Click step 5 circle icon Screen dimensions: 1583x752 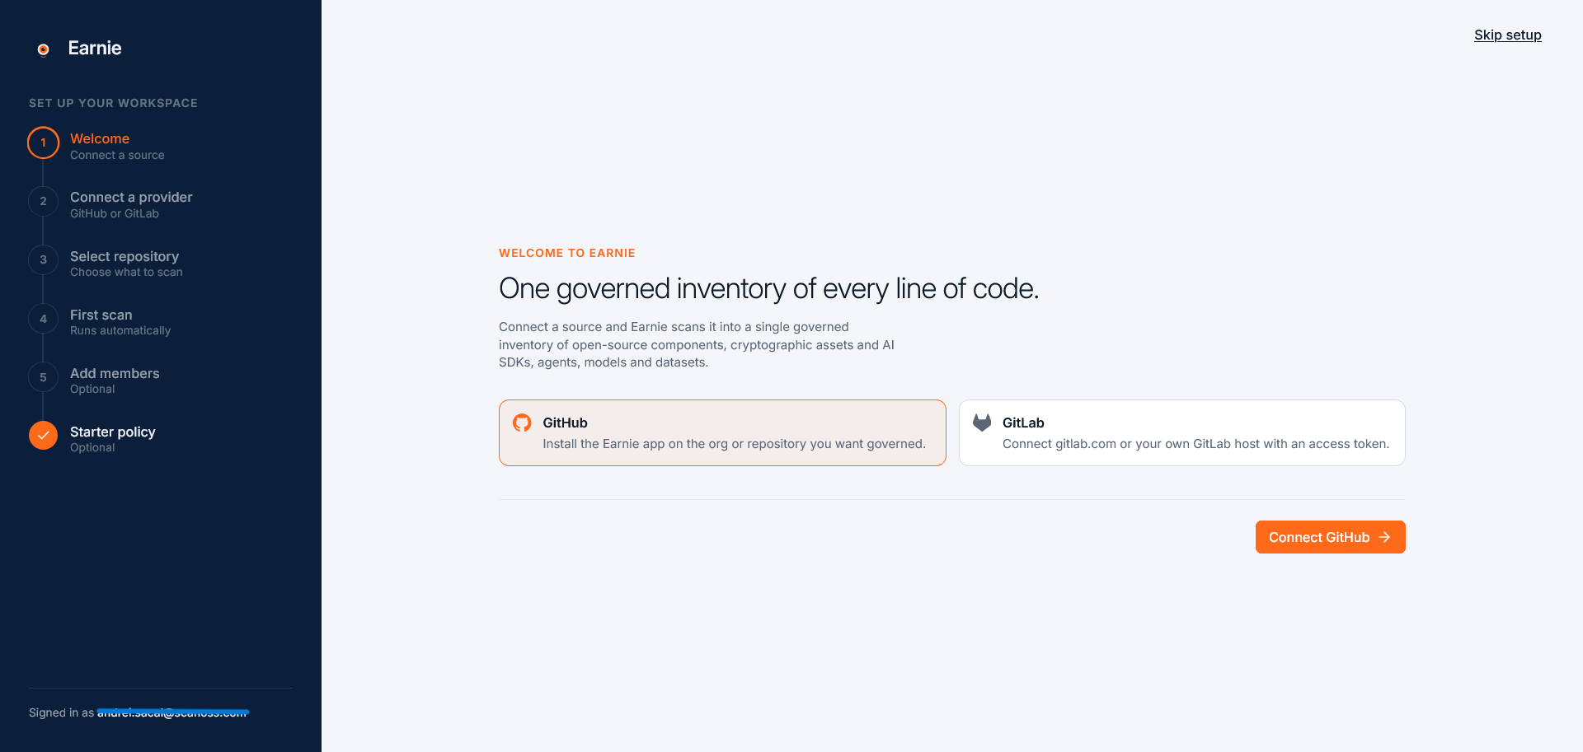click(44, 377)
